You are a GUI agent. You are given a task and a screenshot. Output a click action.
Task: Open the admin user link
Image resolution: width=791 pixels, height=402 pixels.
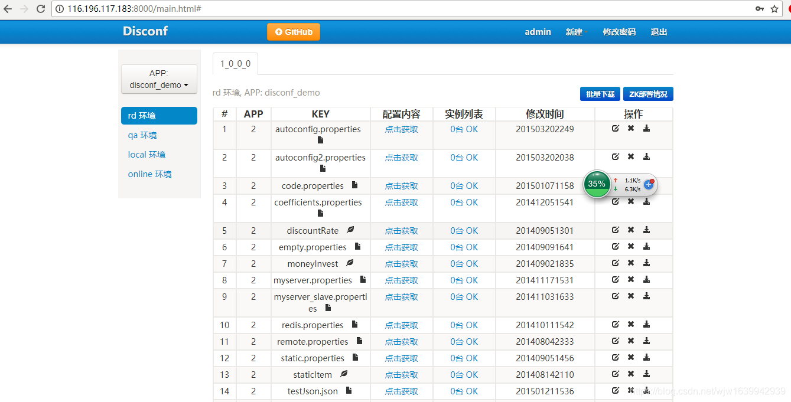(x=538, y=32)
